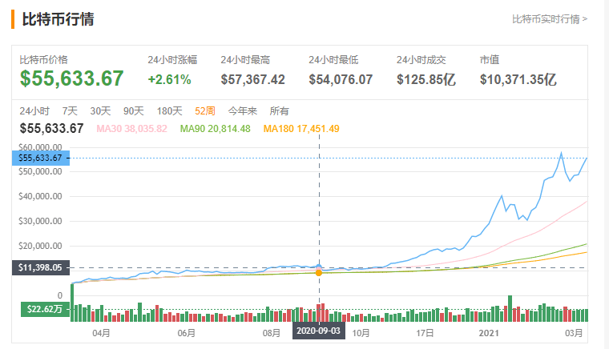Select the 24小时 time range tab
The height and width of the screenshot is (349, 609).
pos(34,111)
